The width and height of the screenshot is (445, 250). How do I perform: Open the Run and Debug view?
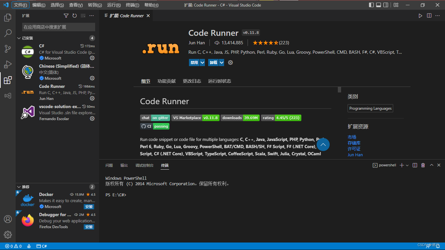(8, 64)
